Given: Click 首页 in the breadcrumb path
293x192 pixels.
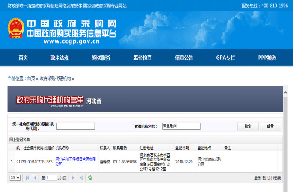Looking at the screenshot, I should click(x=31, y=79).
